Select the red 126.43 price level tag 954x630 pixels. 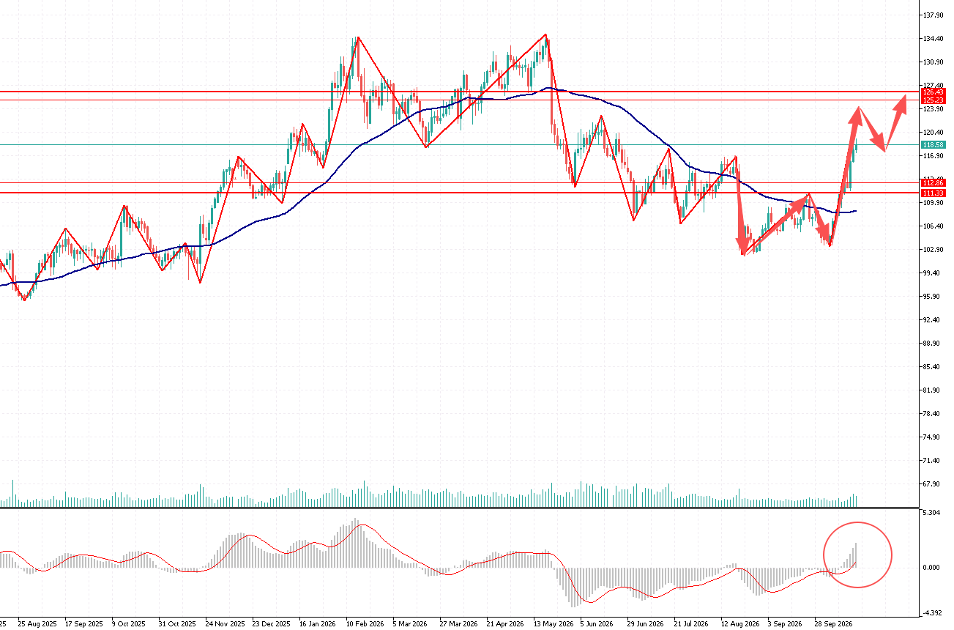pos(933,92)
